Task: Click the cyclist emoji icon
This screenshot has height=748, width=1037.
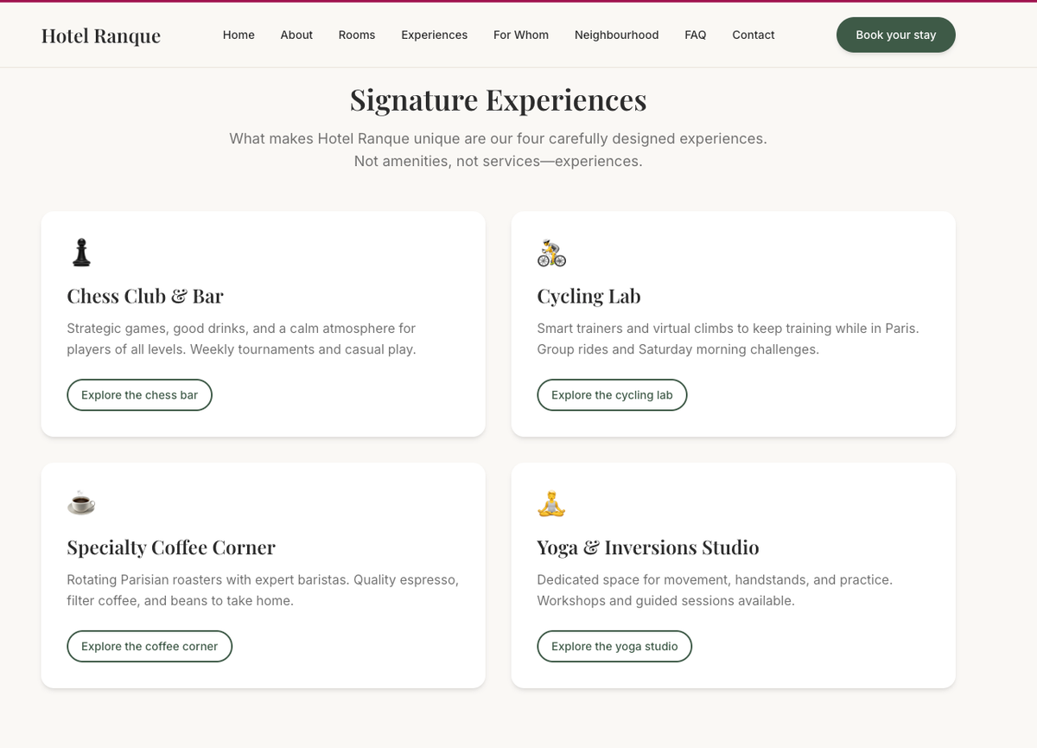Action: [x=551, y=253]
